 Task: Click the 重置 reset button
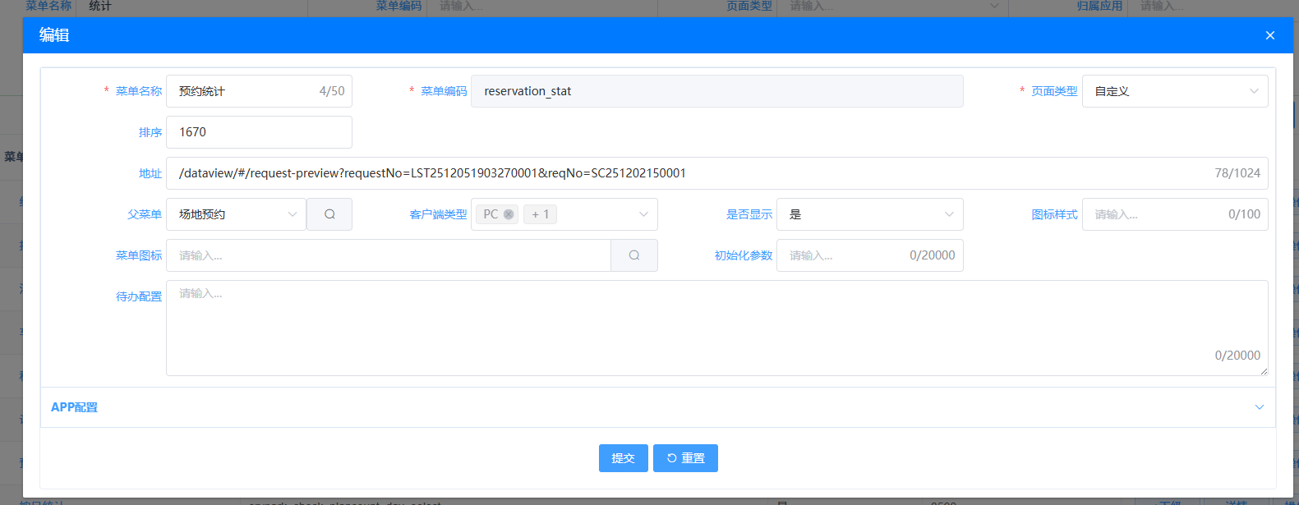(x=685, y=458)
